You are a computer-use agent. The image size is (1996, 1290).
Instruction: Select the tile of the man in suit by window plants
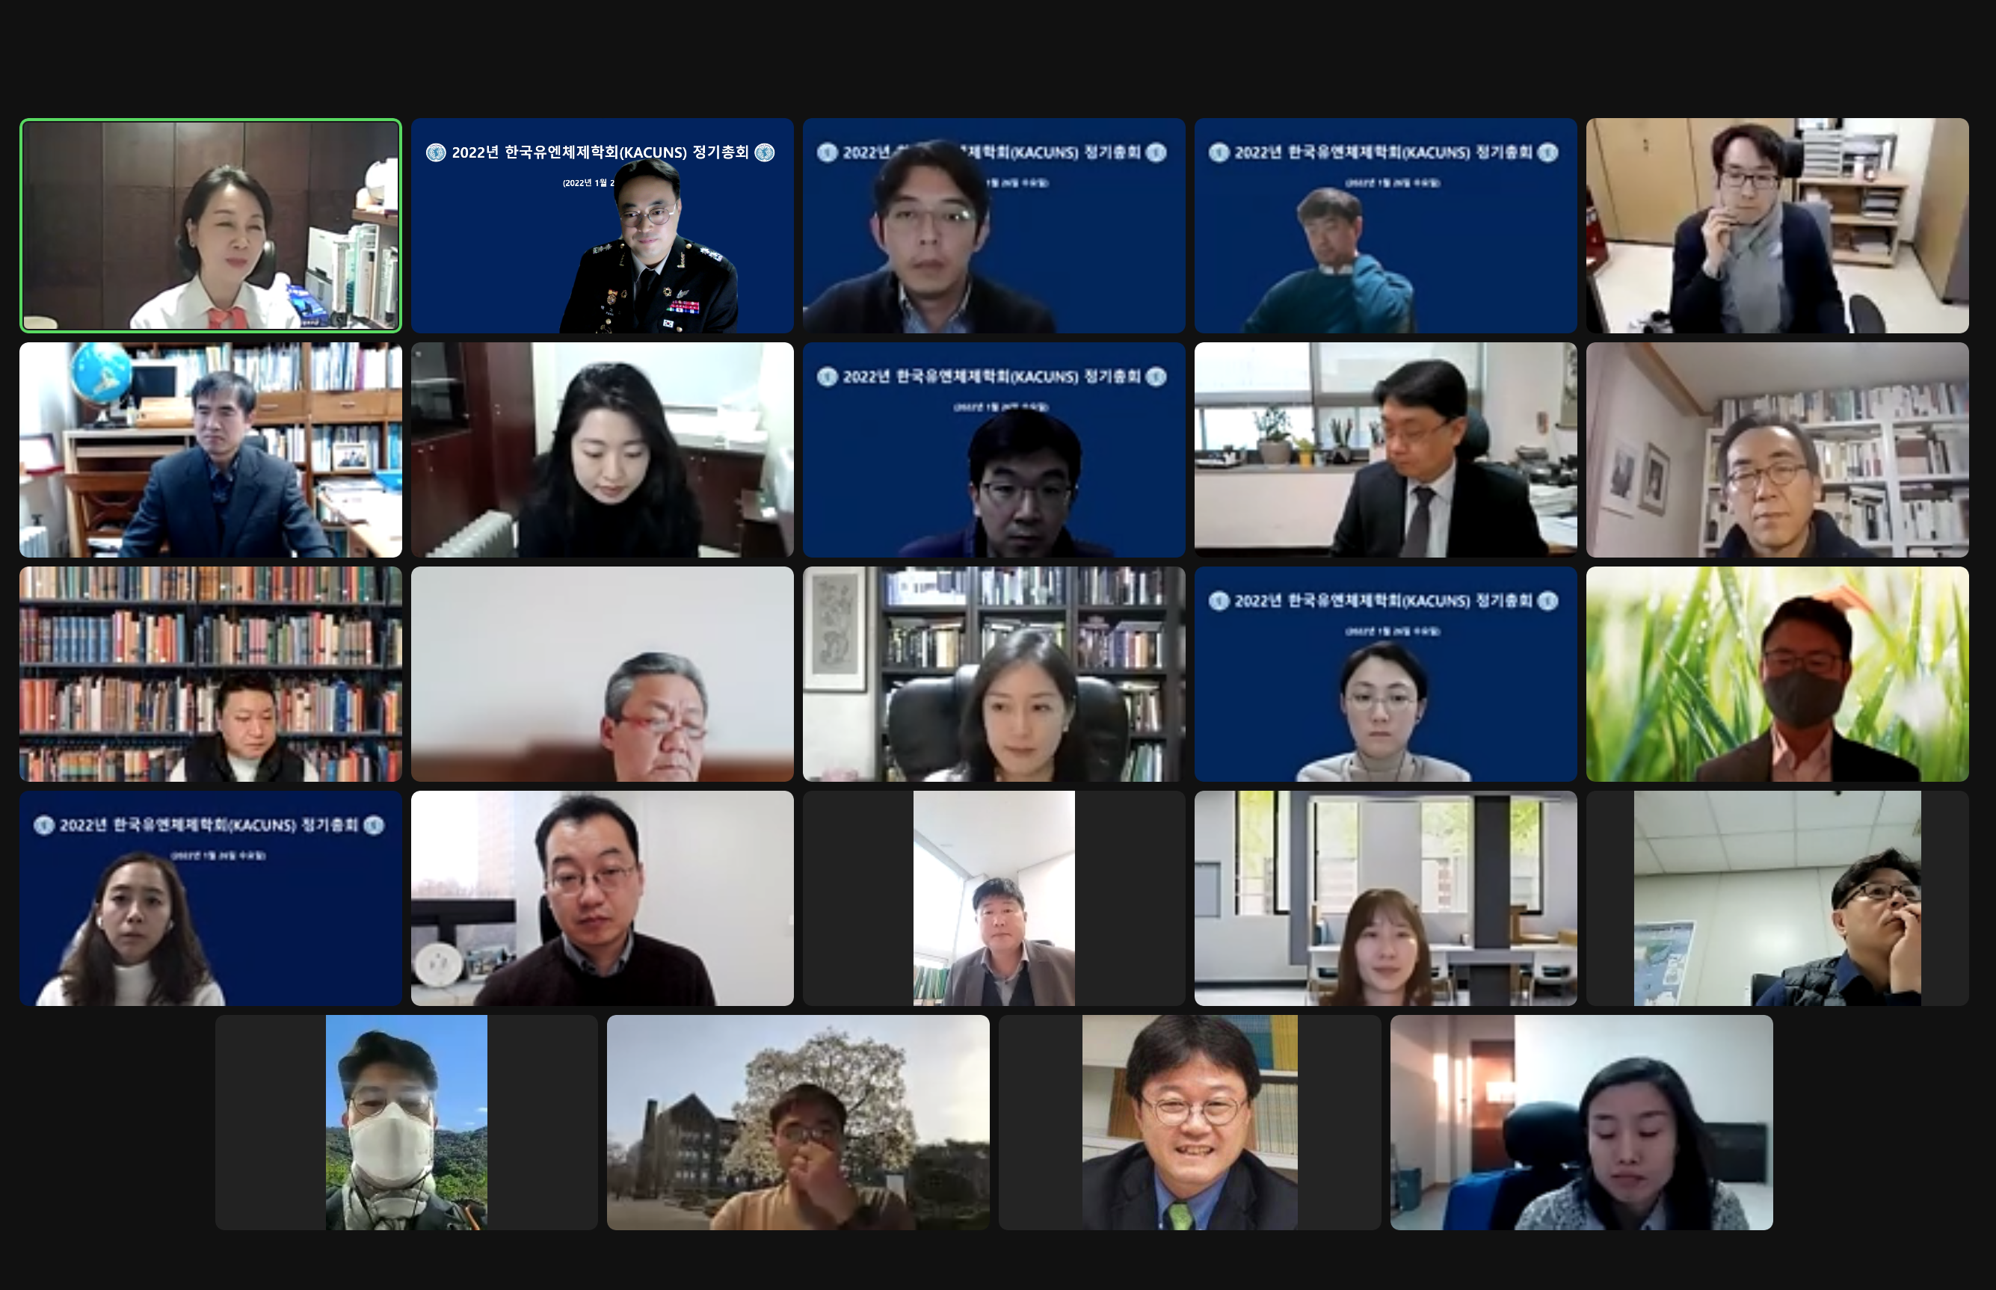pyautogui.click(x=1385, y=450)
